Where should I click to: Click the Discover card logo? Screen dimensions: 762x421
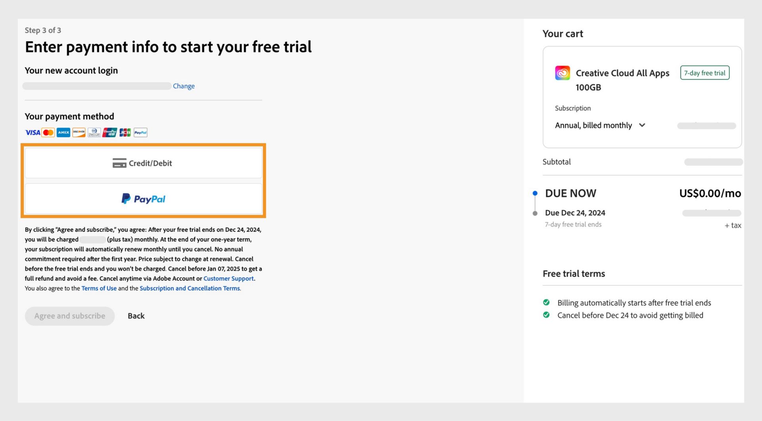click(79, 133)
